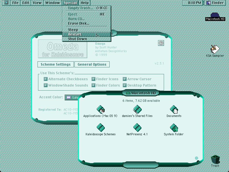This screenshot has height=172, width=229.
Task: Click Macintosh HD window resize grip
Action: pyautogui.click(x=196, y=158)
